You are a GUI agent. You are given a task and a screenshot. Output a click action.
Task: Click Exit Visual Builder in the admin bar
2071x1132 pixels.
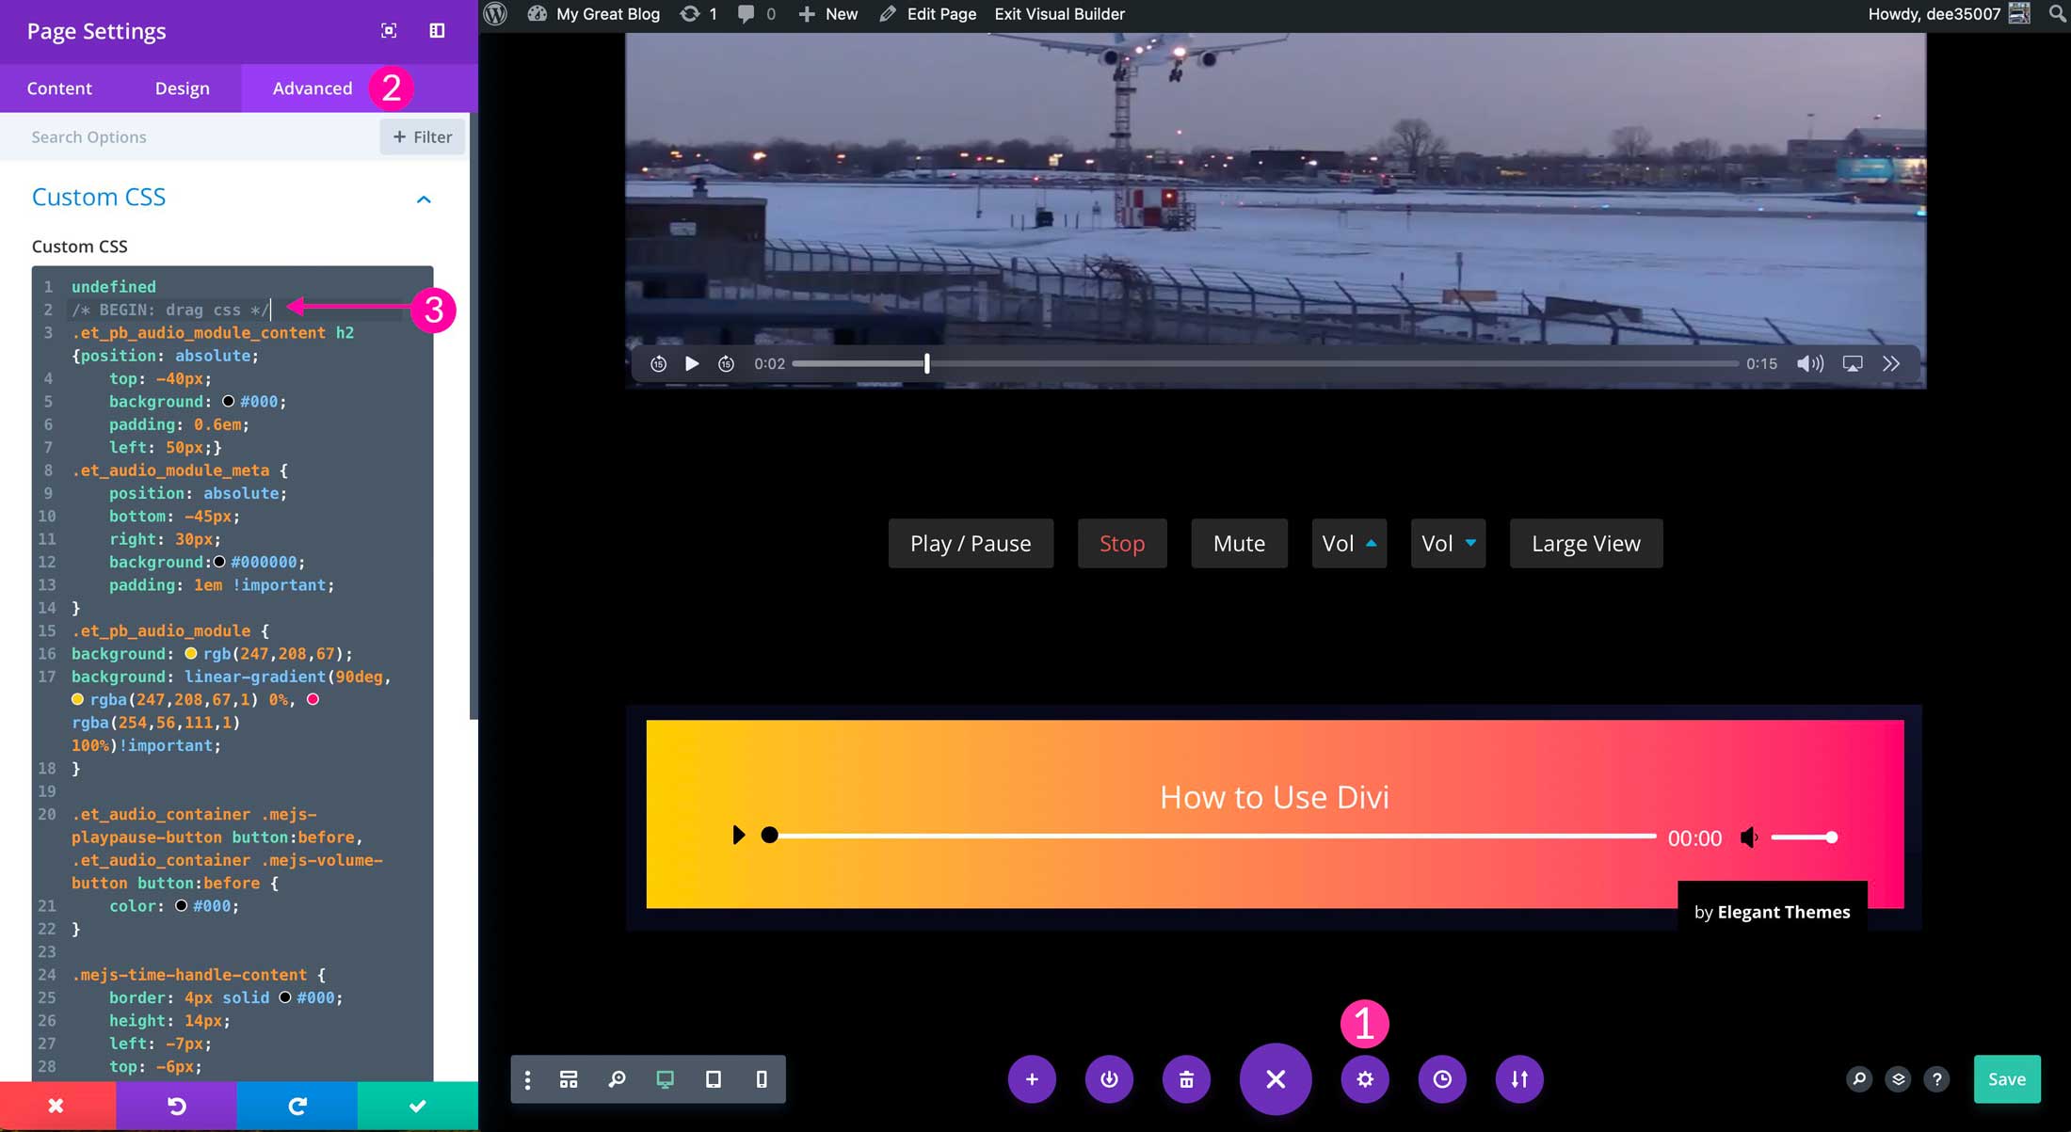pos(1059,14)
